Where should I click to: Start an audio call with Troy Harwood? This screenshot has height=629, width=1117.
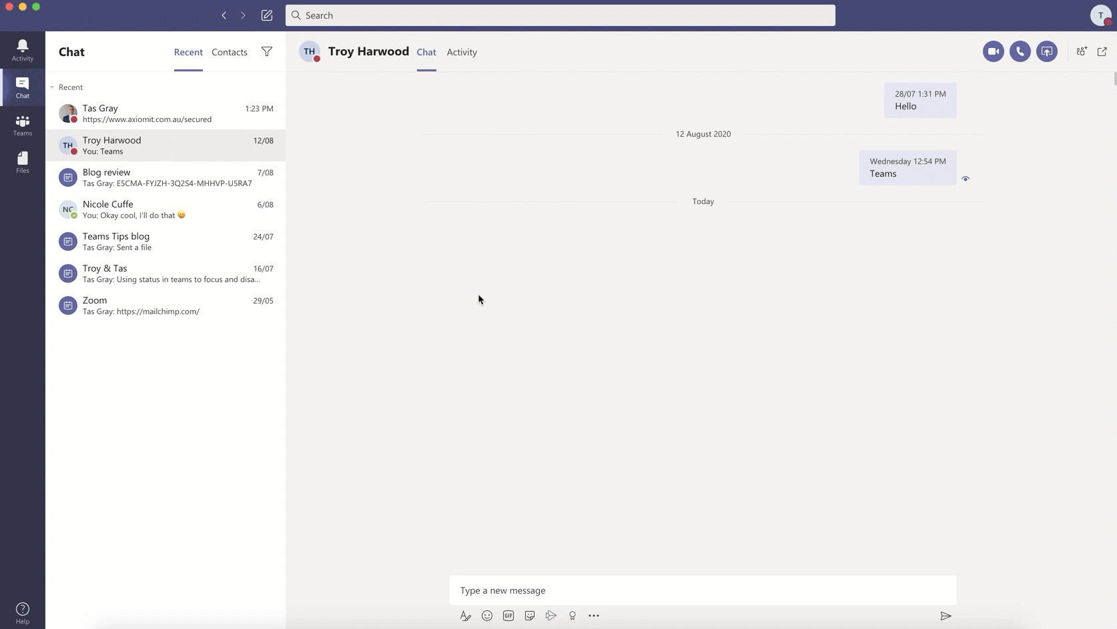coord(1020,51)
